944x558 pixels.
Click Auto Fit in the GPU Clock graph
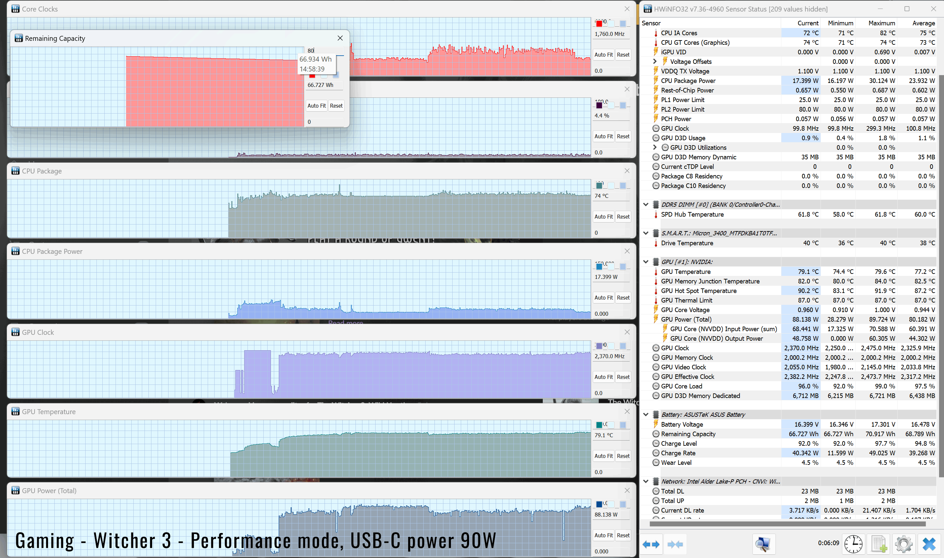click(603, 377)
